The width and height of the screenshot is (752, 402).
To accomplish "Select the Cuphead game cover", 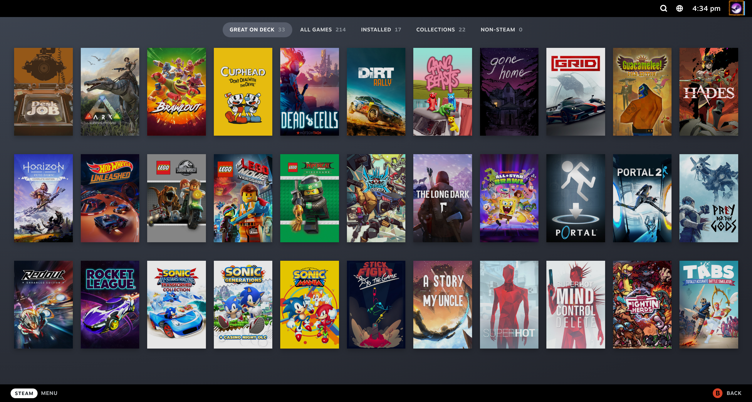I will [243, 92].
